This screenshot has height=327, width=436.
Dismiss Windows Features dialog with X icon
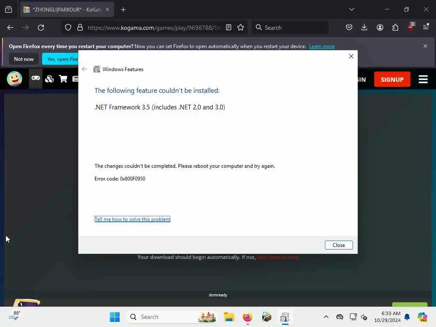click(x=351, y=56)
